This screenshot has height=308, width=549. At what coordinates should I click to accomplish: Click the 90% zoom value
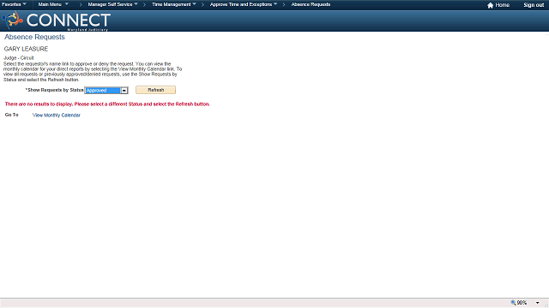(x=522, y=303)
